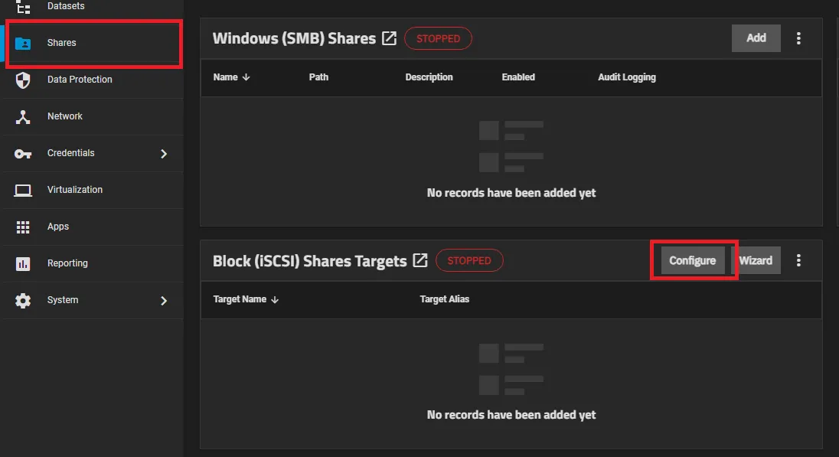Expand the Credentials submenu chevron

pos(163,153)
